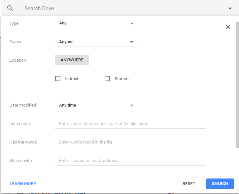Open the Type dropdown showing Any
Image resolution: width=239 pixels, height=194 pixels.
coord(97,23)
